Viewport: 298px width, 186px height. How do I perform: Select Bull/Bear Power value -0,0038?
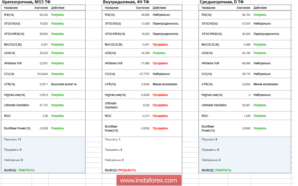pyautogui.click(x=145, y=129)
